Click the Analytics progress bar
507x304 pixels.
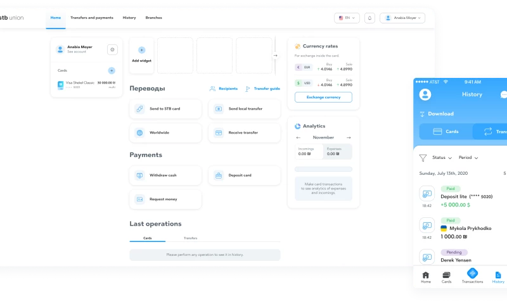[323, 169]
